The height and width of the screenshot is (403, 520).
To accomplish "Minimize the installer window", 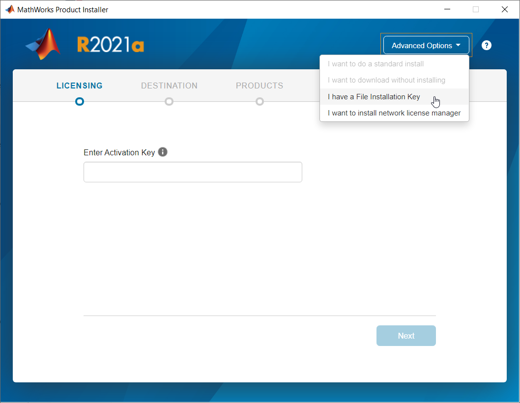I will [x=447, y=9].
